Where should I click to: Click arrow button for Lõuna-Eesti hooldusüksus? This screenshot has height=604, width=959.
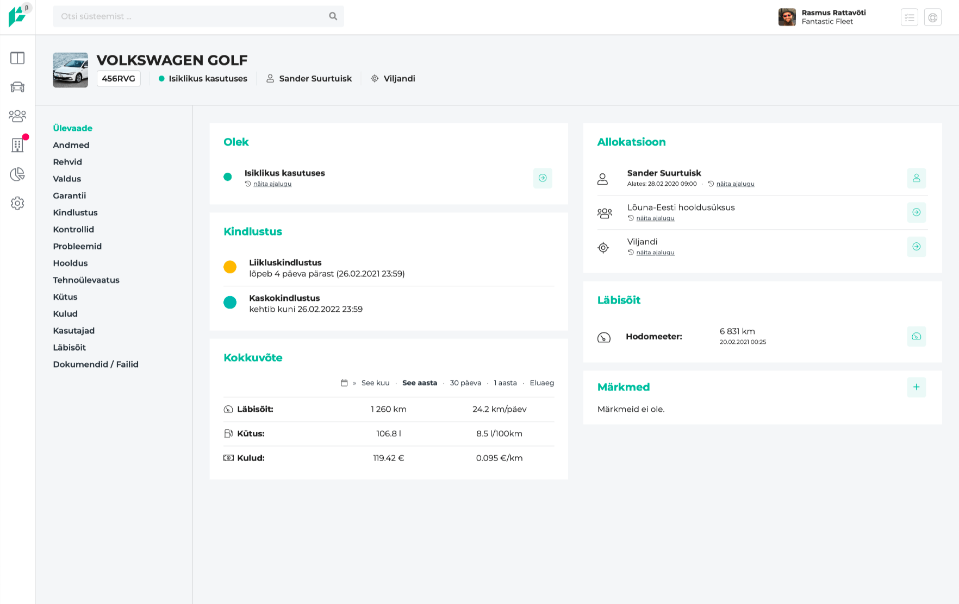[x=916, y=212]
